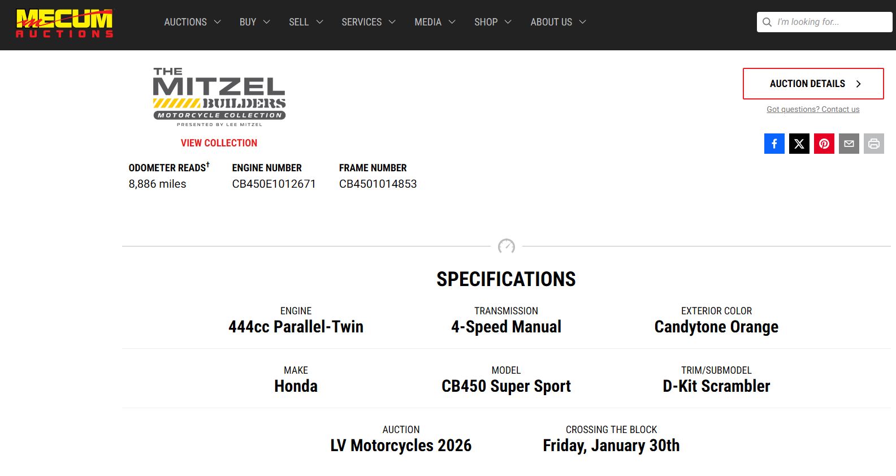Share listing on X (Twitter)
The width and height of the screenshot is (896, 476).
point(799,144)
